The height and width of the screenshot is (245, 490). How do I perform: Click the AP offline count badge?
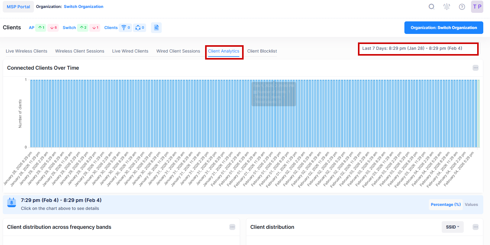coord(53,27)
